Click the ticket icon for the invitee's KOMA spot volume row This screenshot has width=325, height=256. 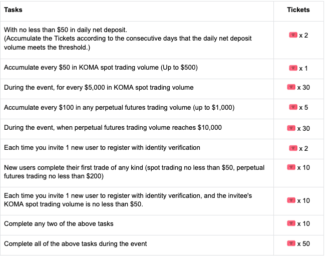pyautogui.click(x=291, y=200)
